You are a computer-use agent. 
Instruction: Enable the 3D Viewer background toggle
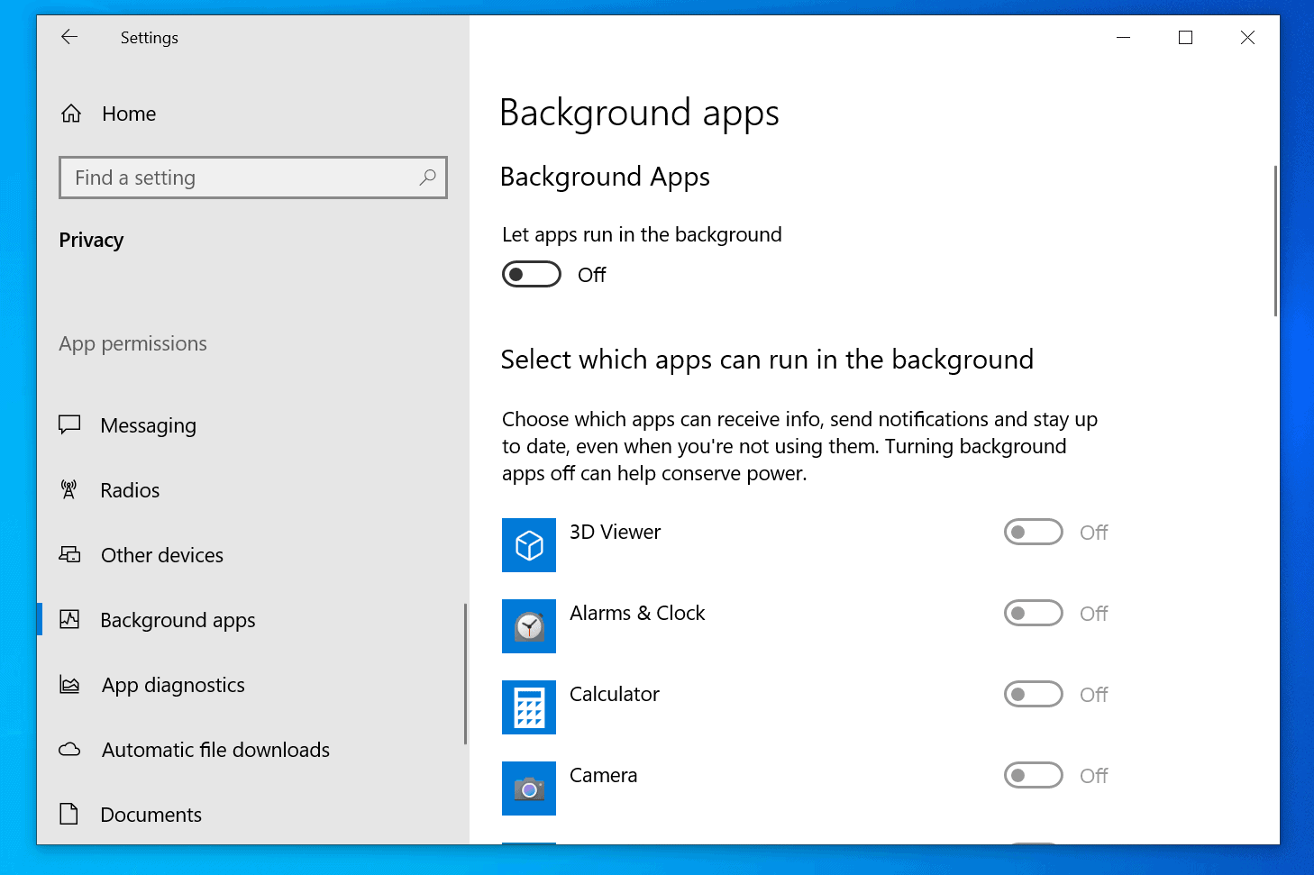[x=1033, y=532]
